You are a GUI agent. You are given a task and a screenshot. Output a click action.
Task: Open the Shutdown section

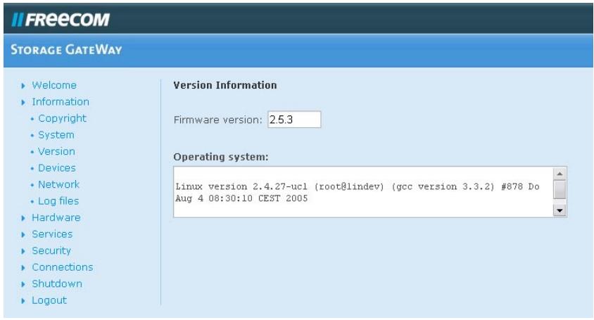click(57, 284)
